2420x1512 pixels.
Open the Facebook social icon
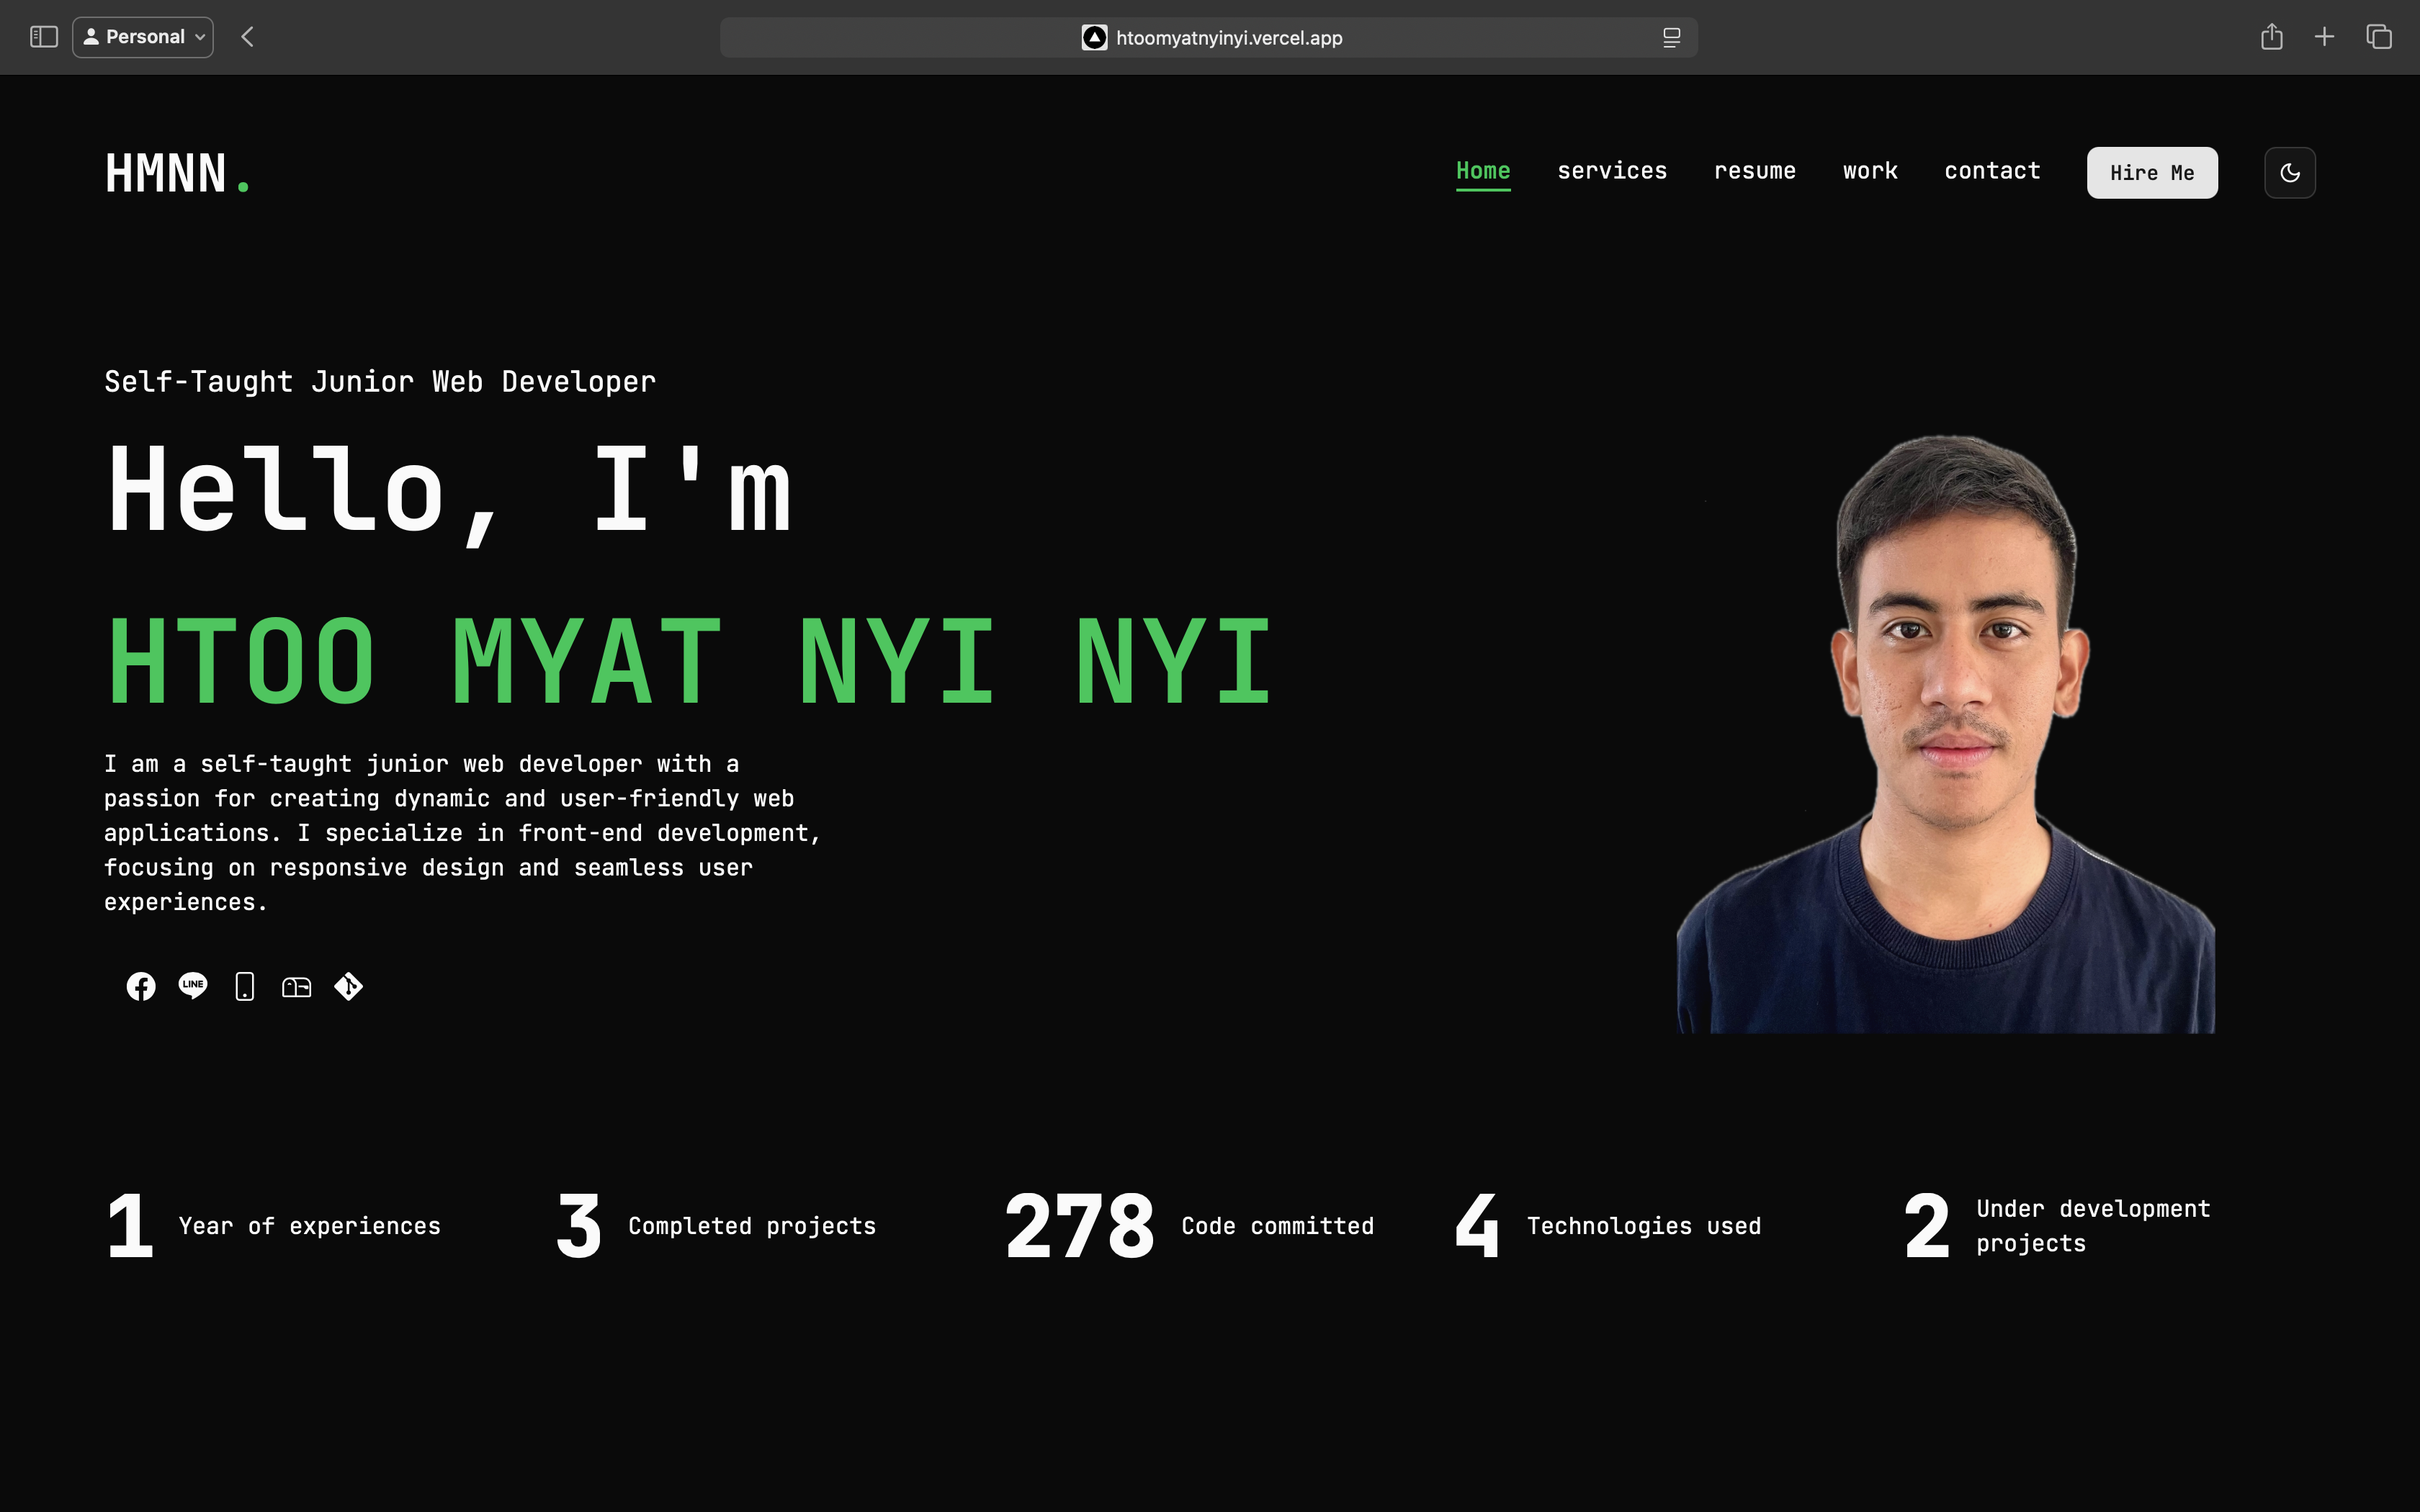(x=141, y=986)
